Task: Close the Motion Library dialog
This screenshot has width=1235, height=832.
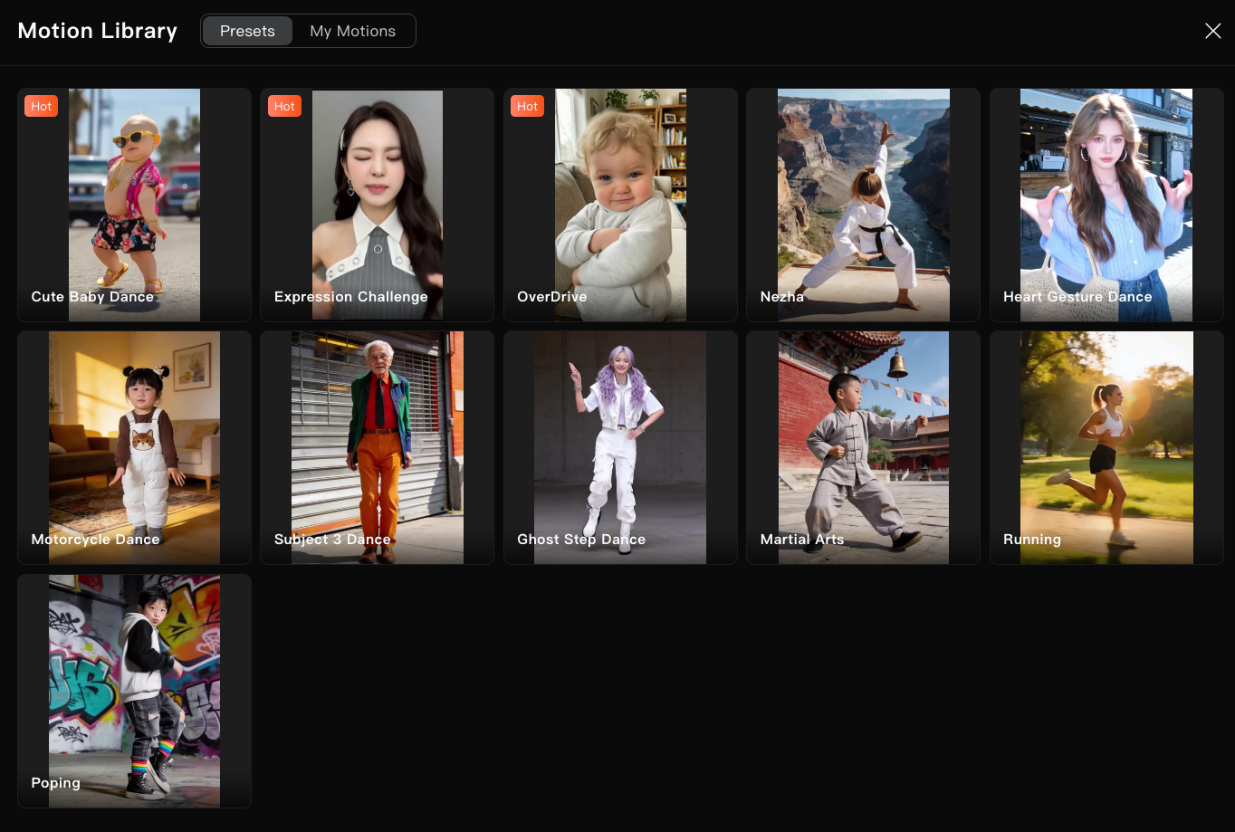Action: click(1213, 31)
